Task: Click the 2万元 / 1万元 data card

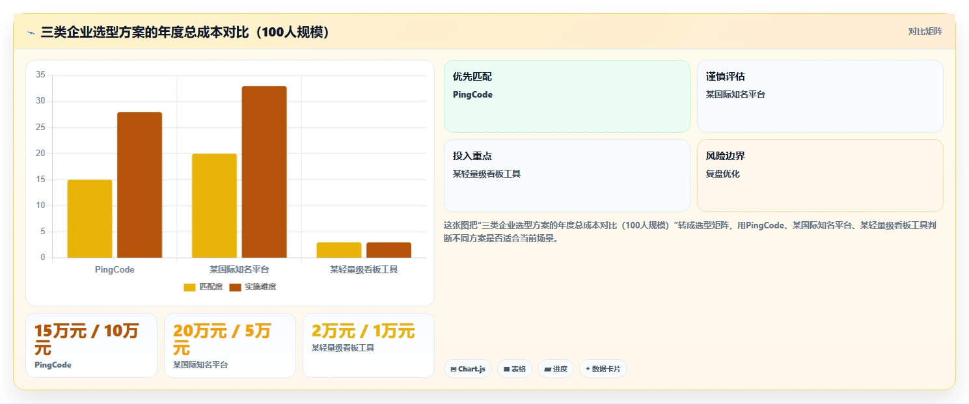Action: coord(368,345)
